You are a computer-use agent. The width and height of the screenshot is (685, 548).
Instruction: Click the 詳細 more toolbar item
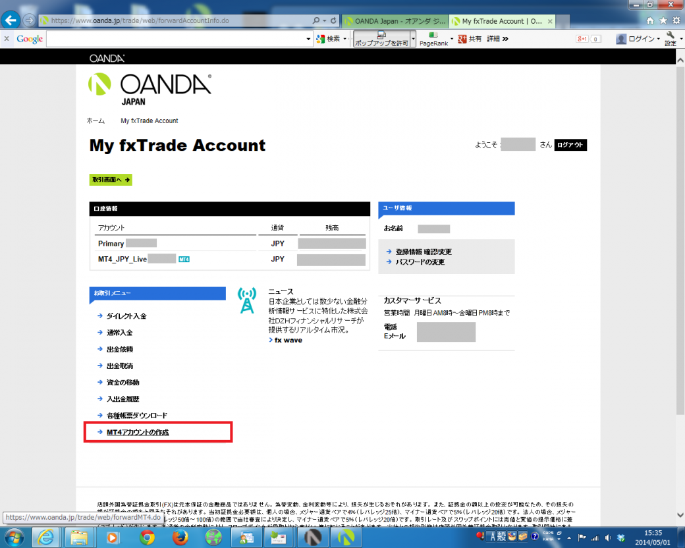[x=497, y=39]
